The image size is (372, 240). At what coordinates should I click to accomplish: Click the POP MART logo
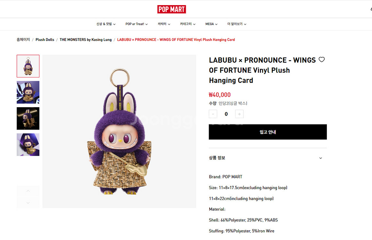pyautogui.click(x=171, y=9)
